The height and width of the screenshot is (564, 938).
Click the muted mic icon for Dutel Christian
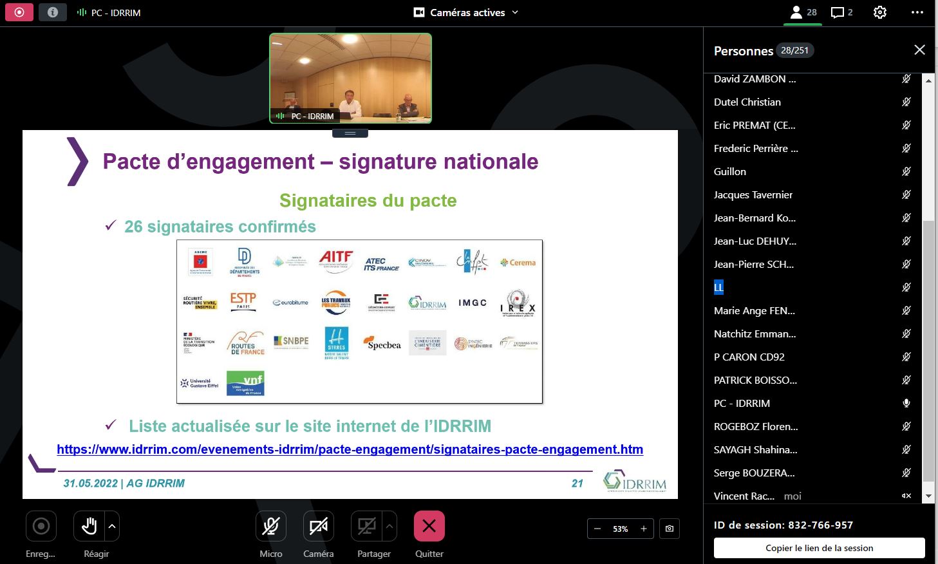906,102
